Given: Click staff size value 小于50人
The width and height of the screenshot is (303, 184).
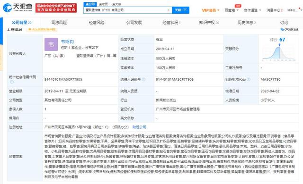Looking at the screenshot, I should point(267,100).
